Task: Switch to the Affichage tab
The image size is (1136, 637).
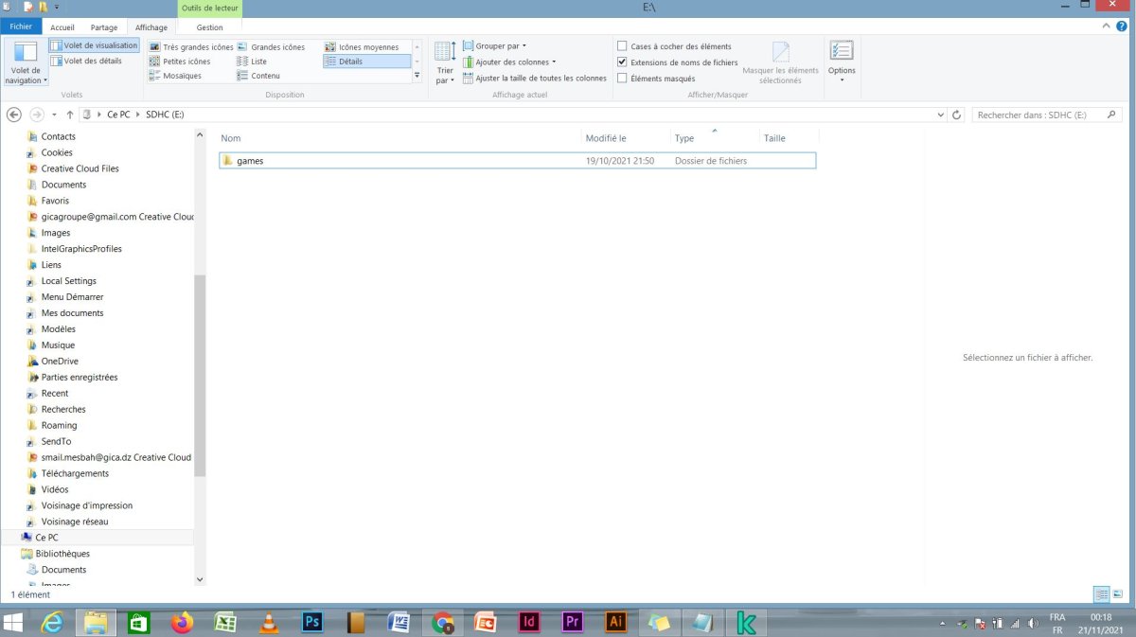Action: click(151, 27)
